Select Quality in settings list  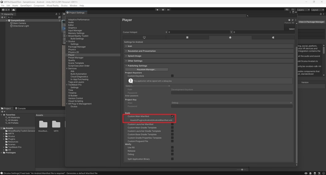click(71, 60)
